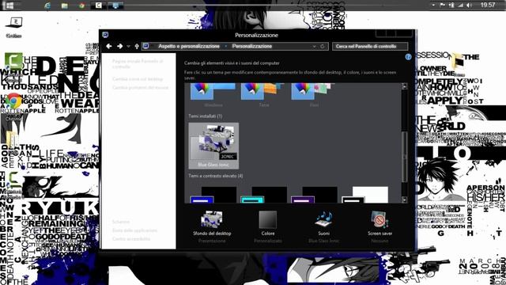The image size is (506, 285).
Task: Click the theme list scroll up arrow
Action: (x=404, y=86)
